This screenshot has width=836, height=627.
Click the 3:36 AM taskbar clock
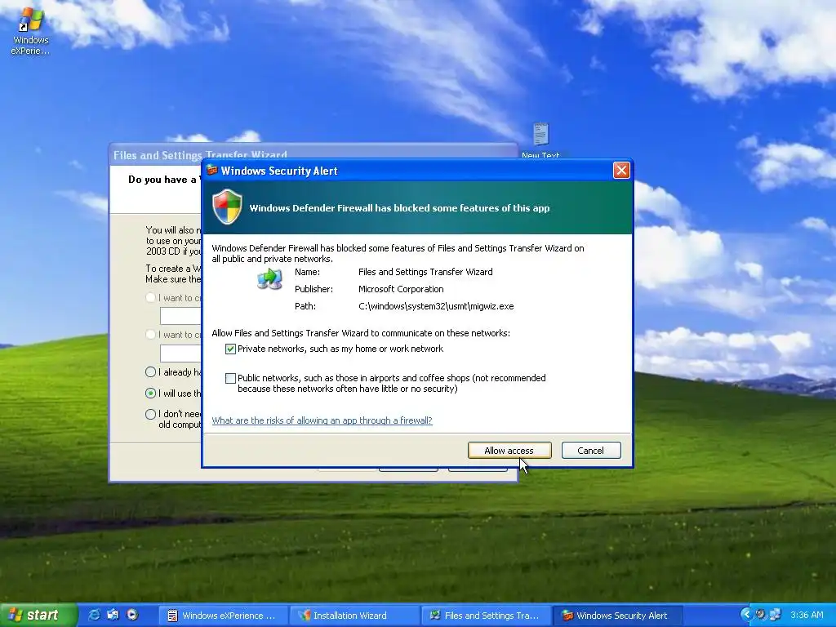pyautogui.click(x=807, y=616)
